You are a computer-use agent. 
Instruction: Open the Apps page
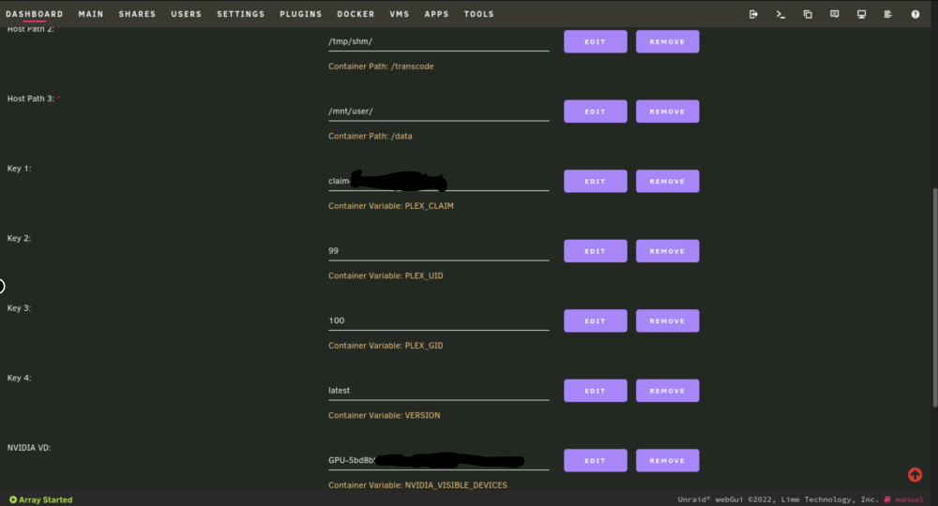(x=436, y=14)
